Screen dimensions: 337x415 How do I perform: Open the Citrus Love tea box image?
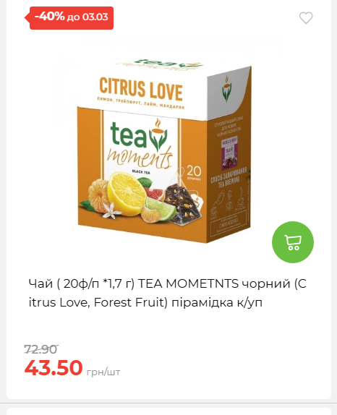point(164,150)
